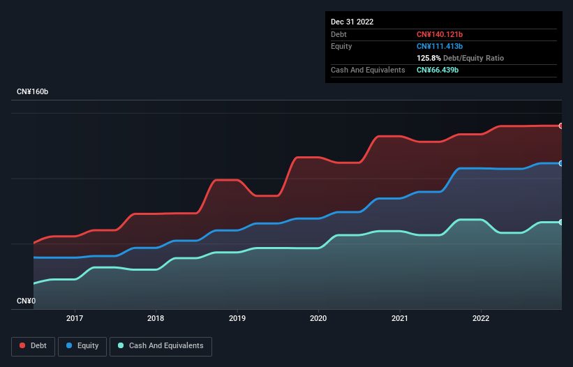Select the blue Equity endpoint marker on the chart
The height and width of the screenshot is (367, 573).
point(561,163)
